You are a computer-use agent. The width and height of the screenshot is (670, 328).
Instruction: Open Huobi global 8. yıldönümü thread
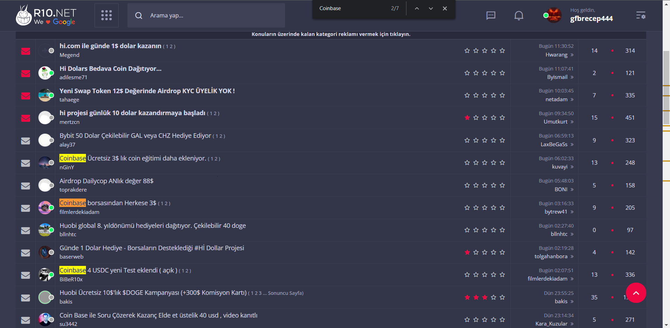pos(153,226)
